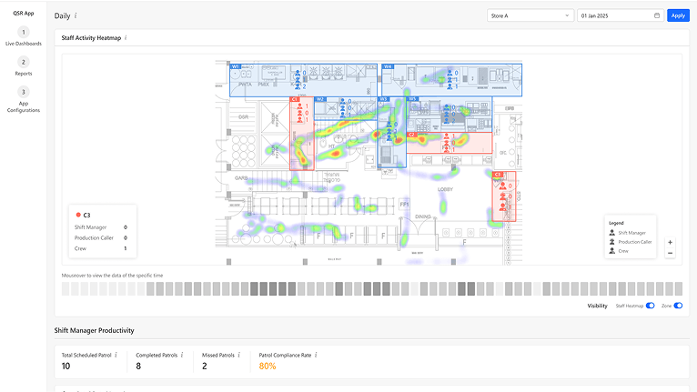Image resolution: width=697 pixels, height=392 pixels.
Task: Click the C3 tooltip title
Action: tap(86, 216)
